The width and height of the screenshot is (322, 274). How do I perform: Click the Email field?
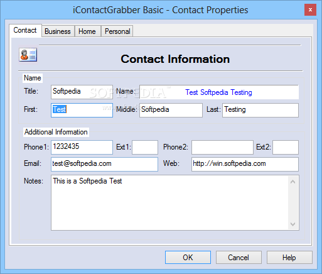pos(104,164)
